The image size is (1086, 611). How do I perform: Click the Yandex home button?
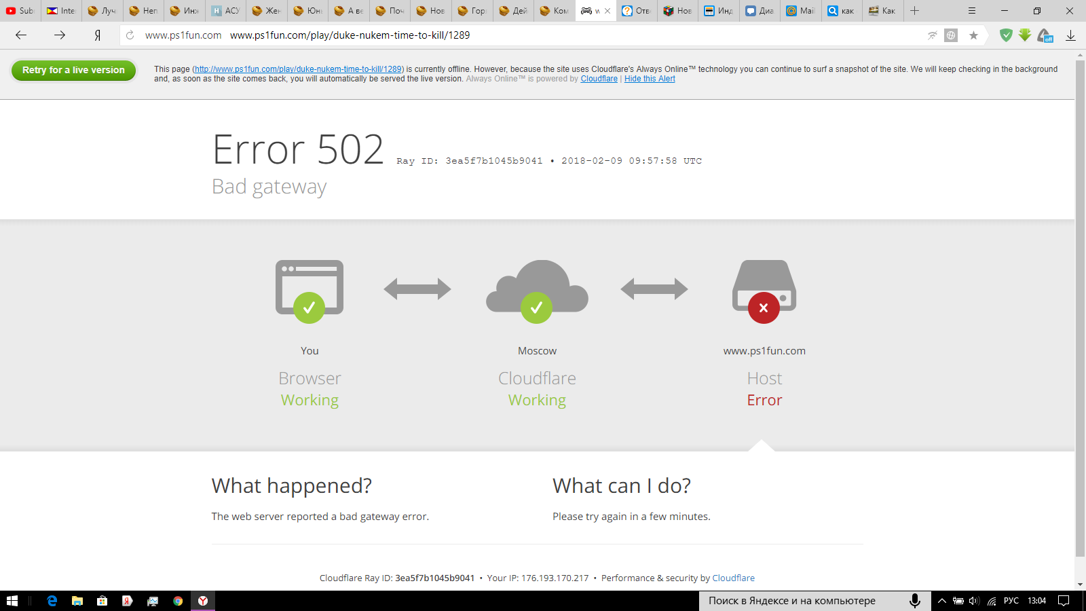point(98,35)
